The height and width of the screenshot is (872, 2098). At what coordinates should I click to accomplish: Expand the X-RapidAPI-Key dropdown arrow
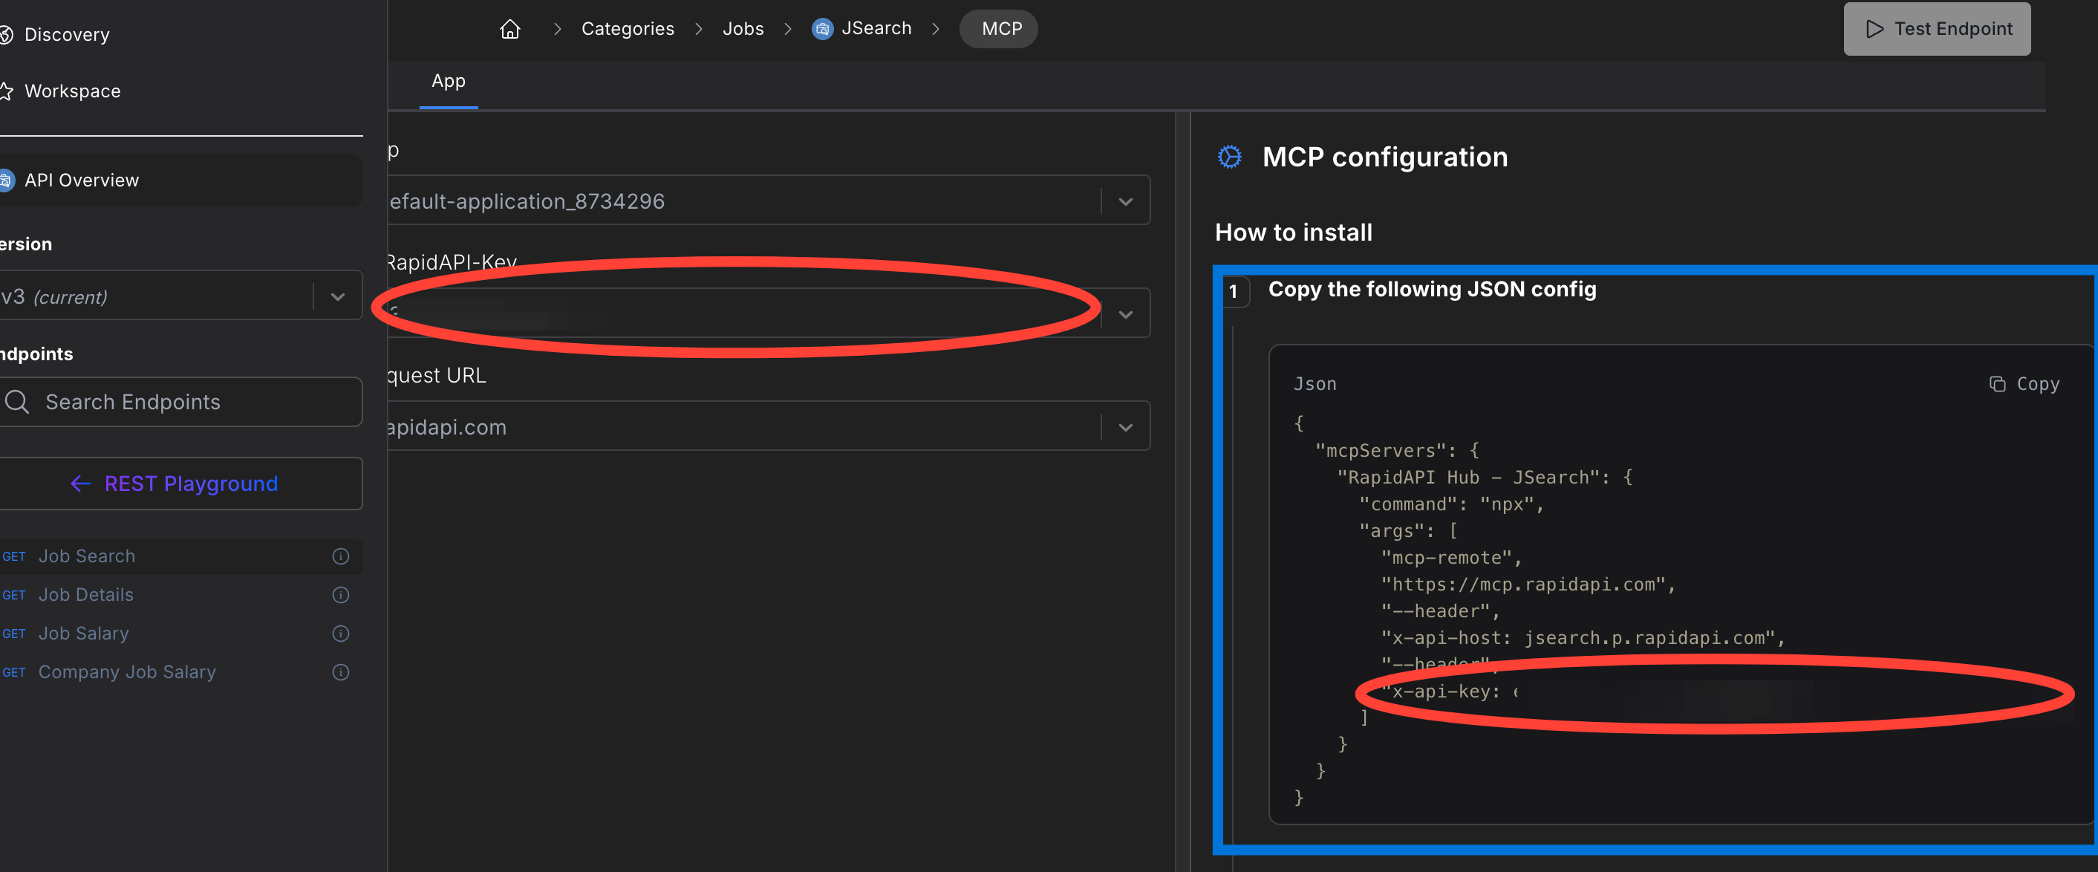click(x=1124, y=314)
